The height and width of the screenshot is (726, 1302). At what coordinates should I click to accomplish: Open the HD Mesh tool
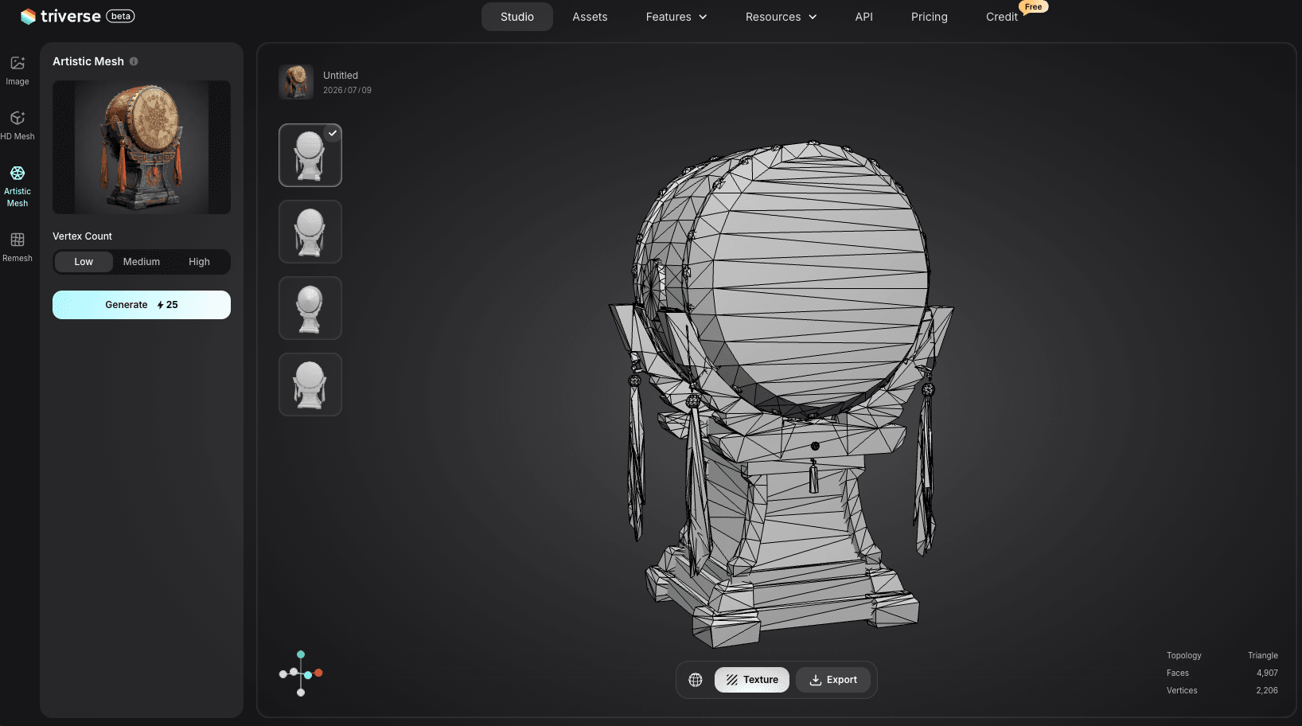18,126
